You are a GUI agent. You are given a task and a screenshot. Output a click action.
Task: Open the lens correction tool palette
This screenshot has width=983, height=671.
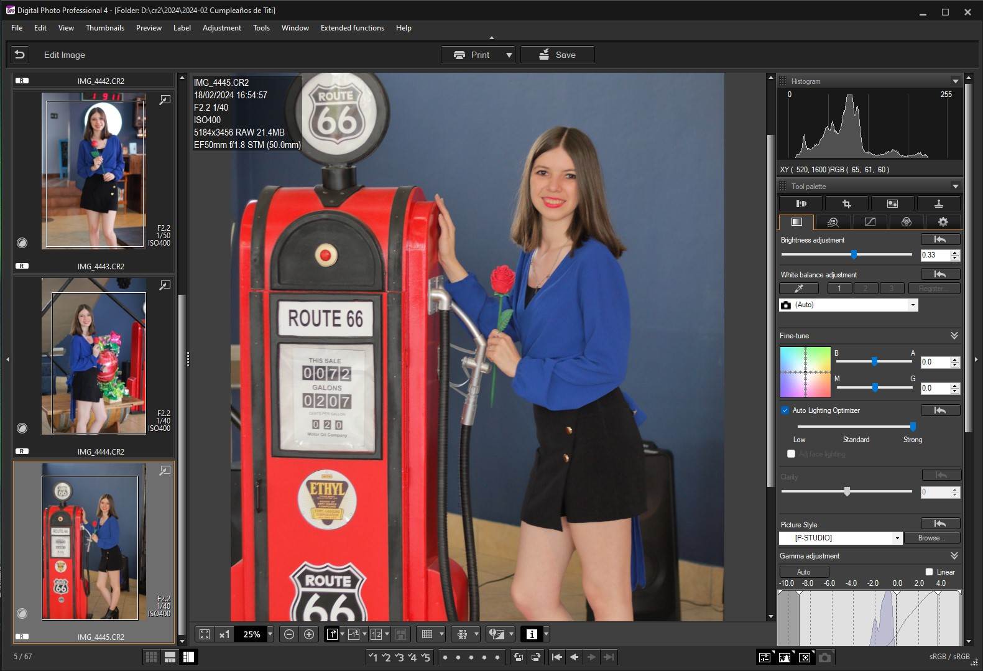click(x=801, y=204)
